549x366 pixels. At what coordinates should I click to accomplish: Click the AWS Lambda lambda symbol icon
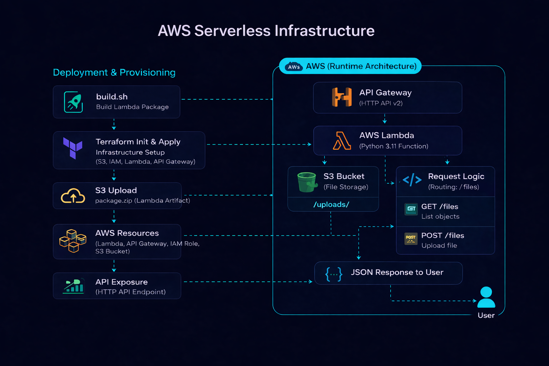click(342, 140)
